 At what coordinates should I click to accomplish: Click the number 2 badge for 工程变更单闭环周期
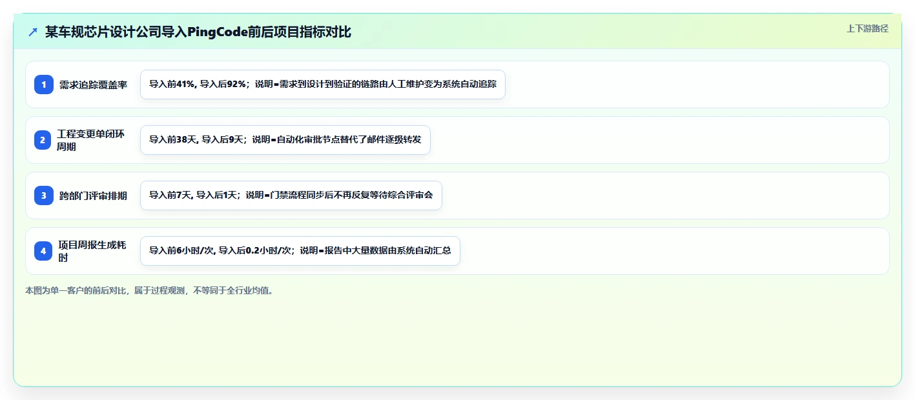(44, 140)
